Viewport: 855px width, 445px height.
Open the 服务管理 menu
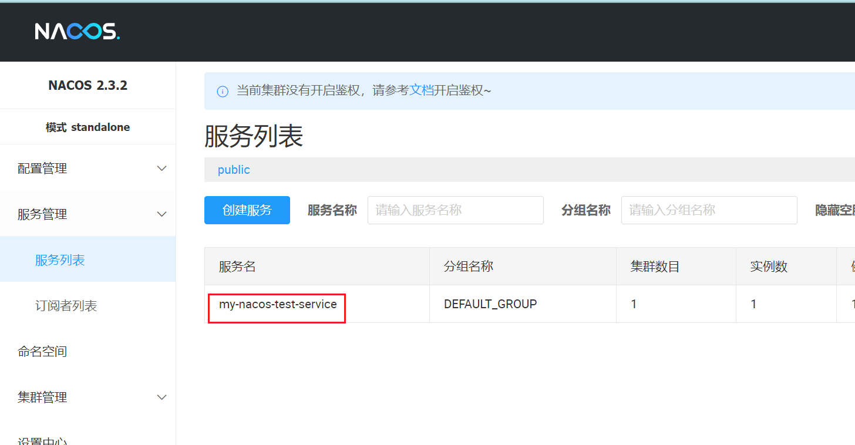(x=88, y=214)
